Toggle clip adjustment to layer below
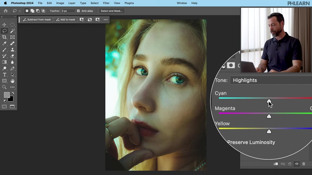Image resolution: width=312 pixels, height=175 pixels. (276, 164)
